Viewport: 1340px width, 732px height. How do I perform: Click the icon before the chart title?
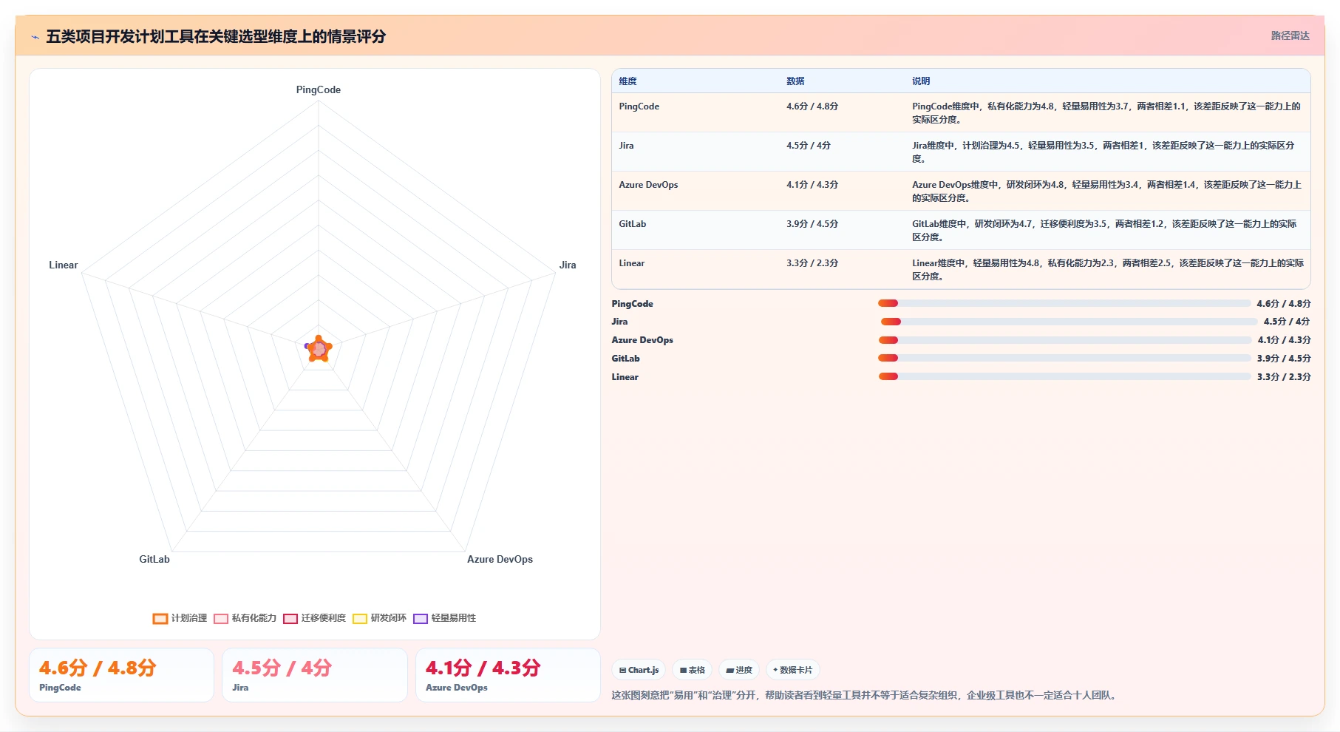(35, 37)
